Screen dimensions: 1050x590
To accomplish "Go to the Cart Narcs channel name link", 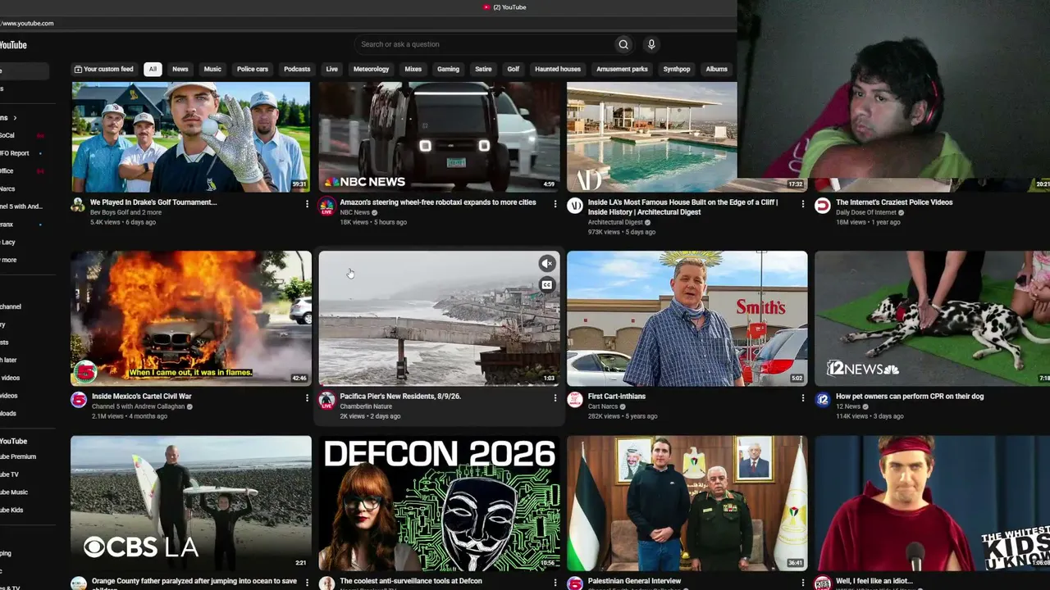I will click(605, 406).
